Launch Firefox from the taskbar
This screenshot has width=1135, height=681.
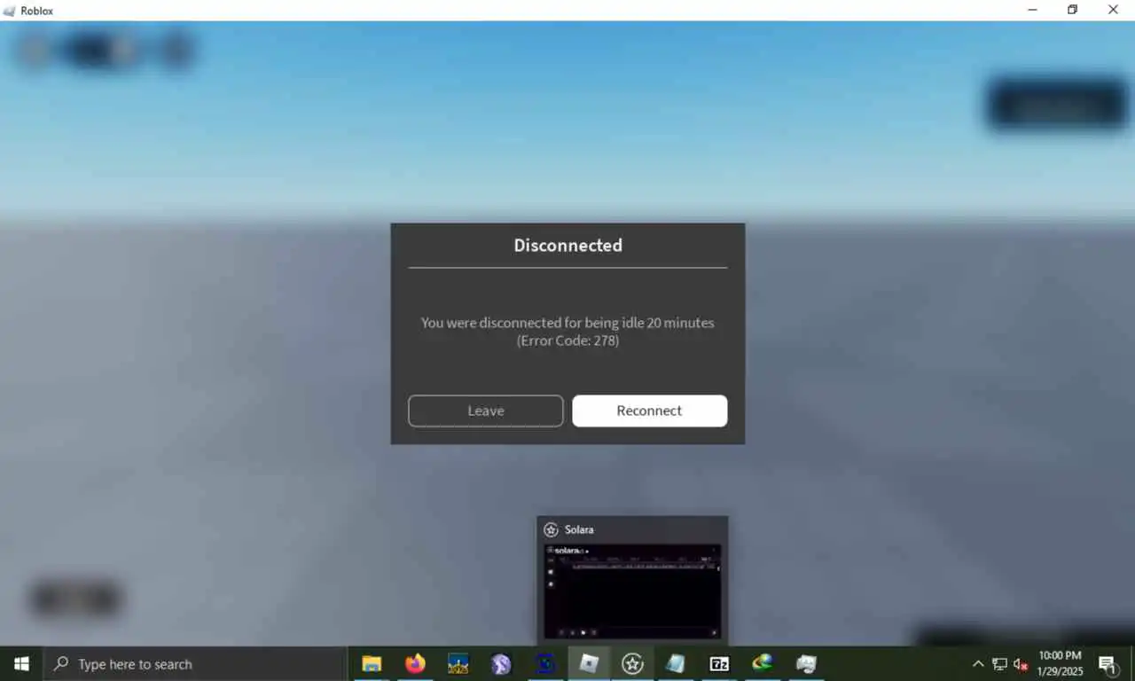click(x=415, y=664)
